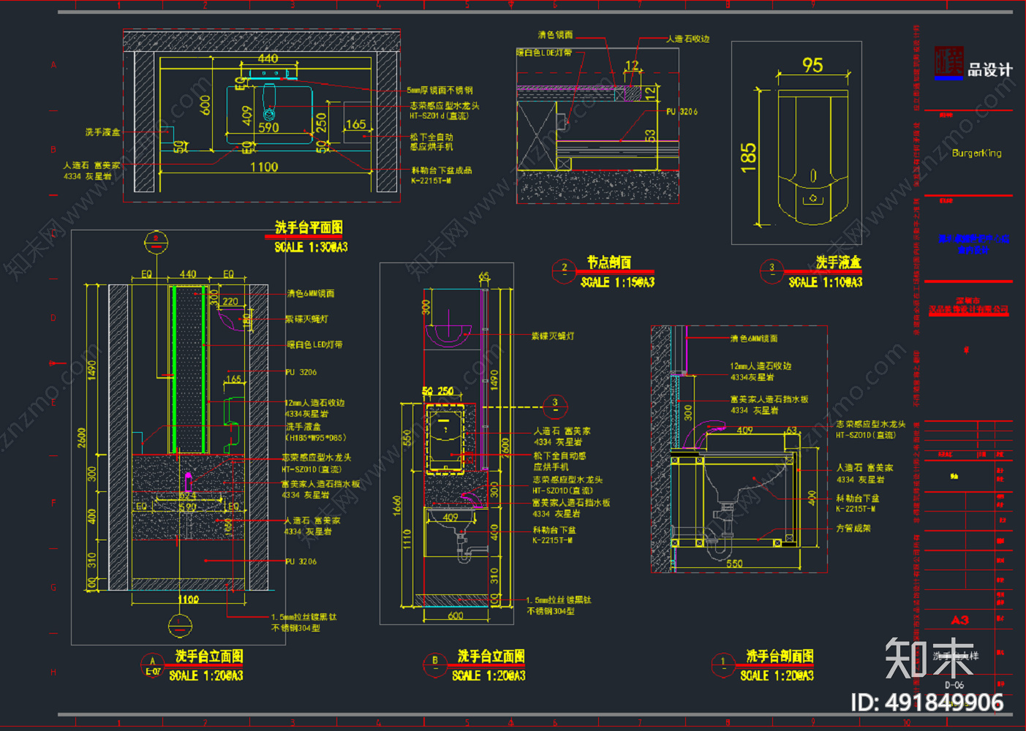Click the 1.5mm拉丝镀黑钛 note in elevation A
Image resolution: width=1026 pixels, height=731 pixels.
click(304, 623)
